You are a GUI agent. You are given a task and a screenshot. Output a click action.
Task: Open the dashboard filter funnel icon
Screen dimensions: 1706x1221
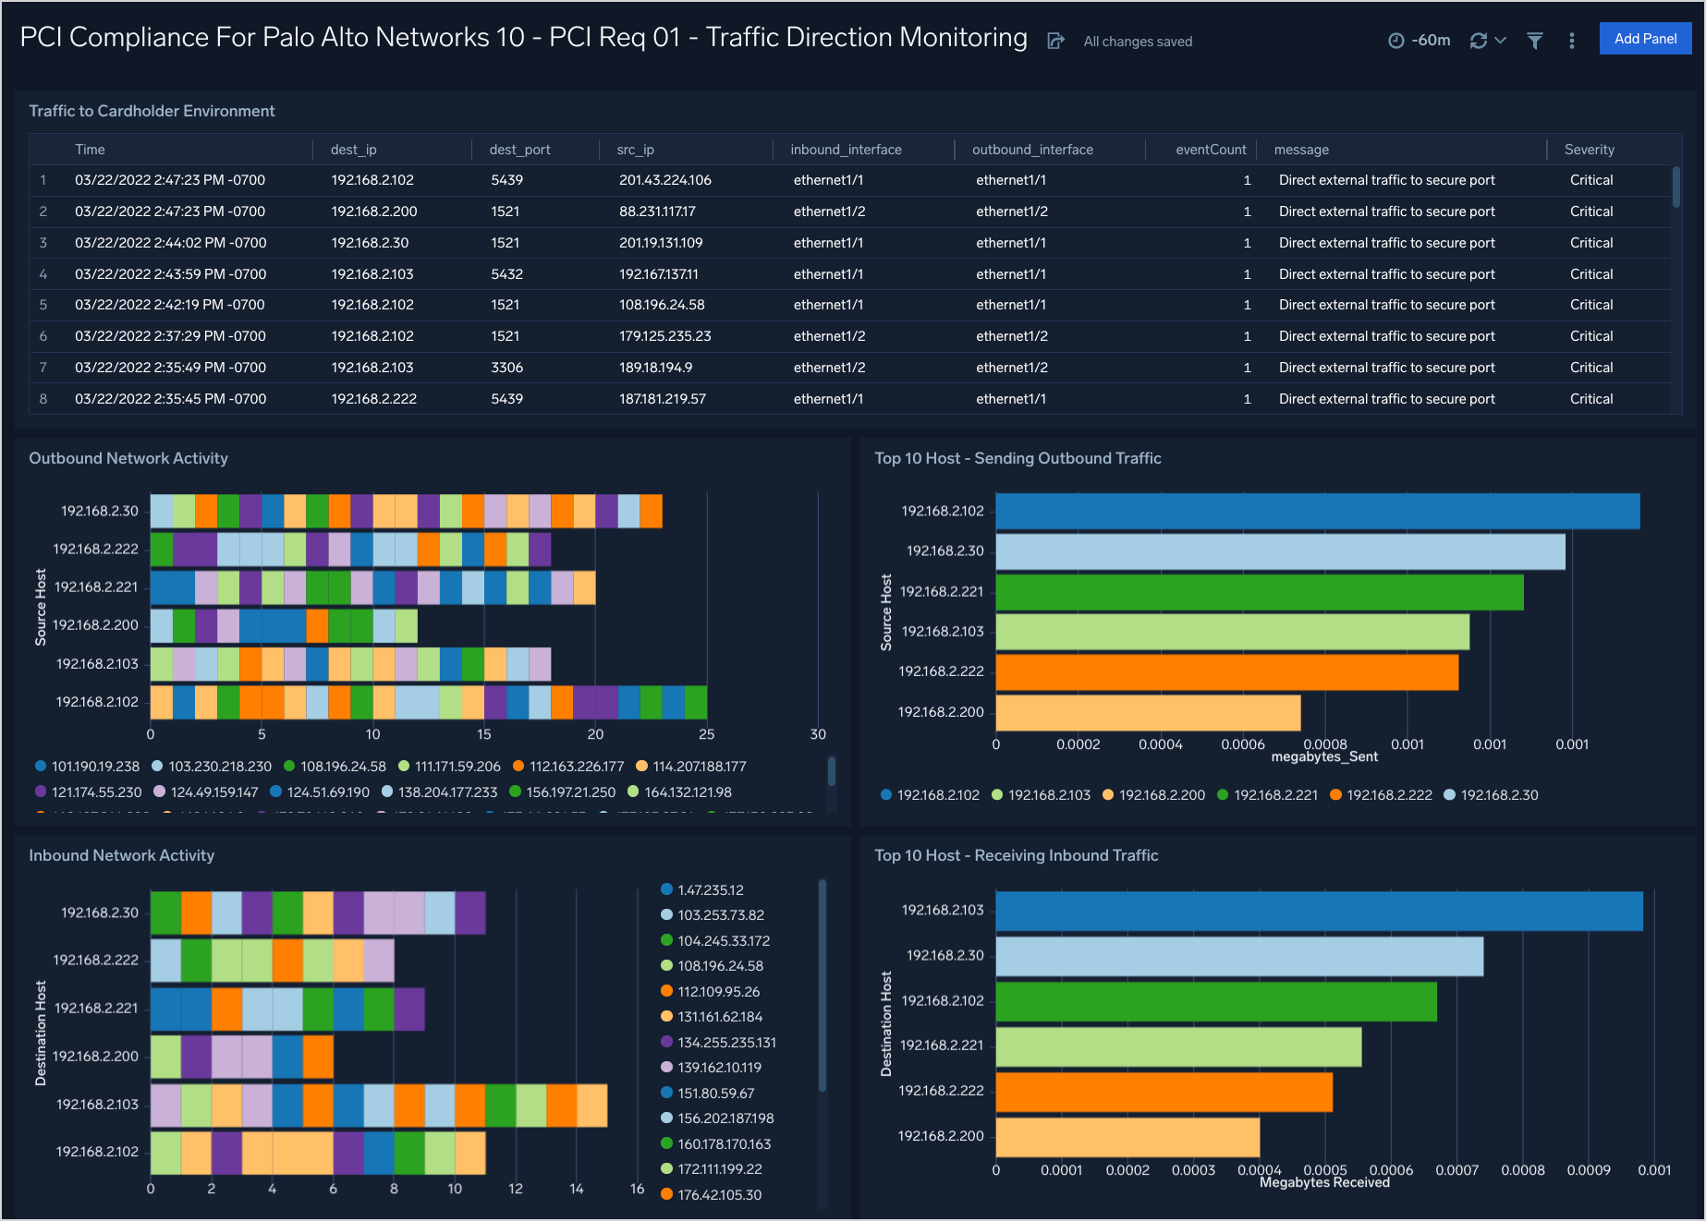pos(1534,41)
